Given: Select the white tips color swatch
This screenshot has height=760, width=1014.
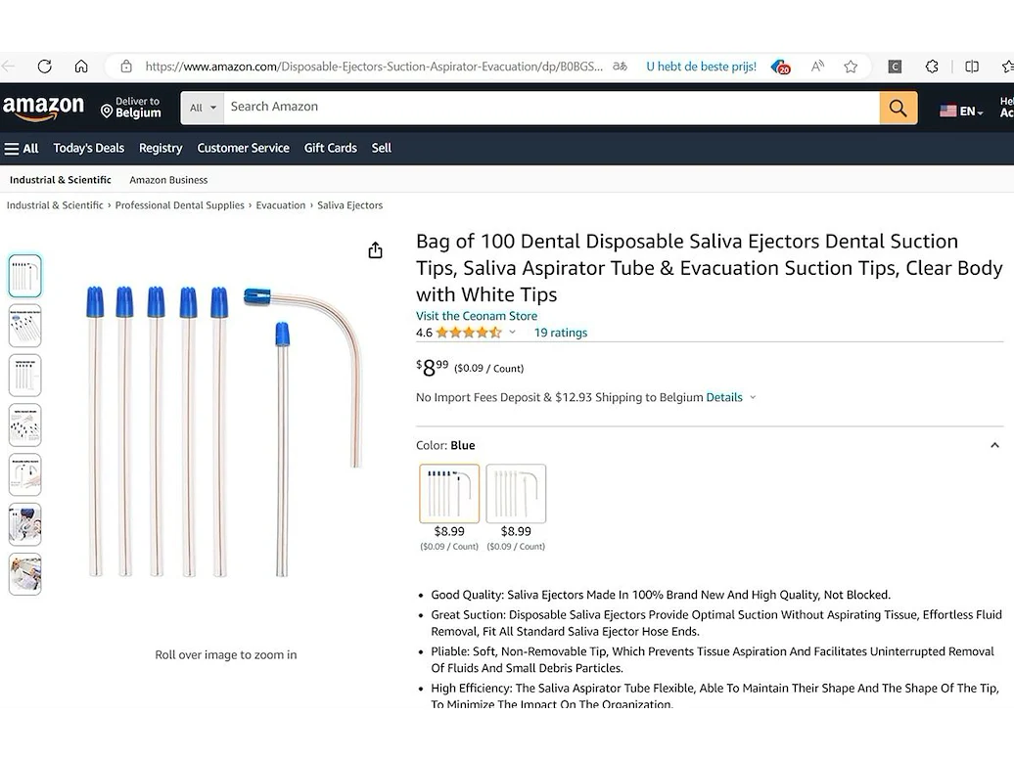Looking at the screenshot, I should click(x=516, y=494).
